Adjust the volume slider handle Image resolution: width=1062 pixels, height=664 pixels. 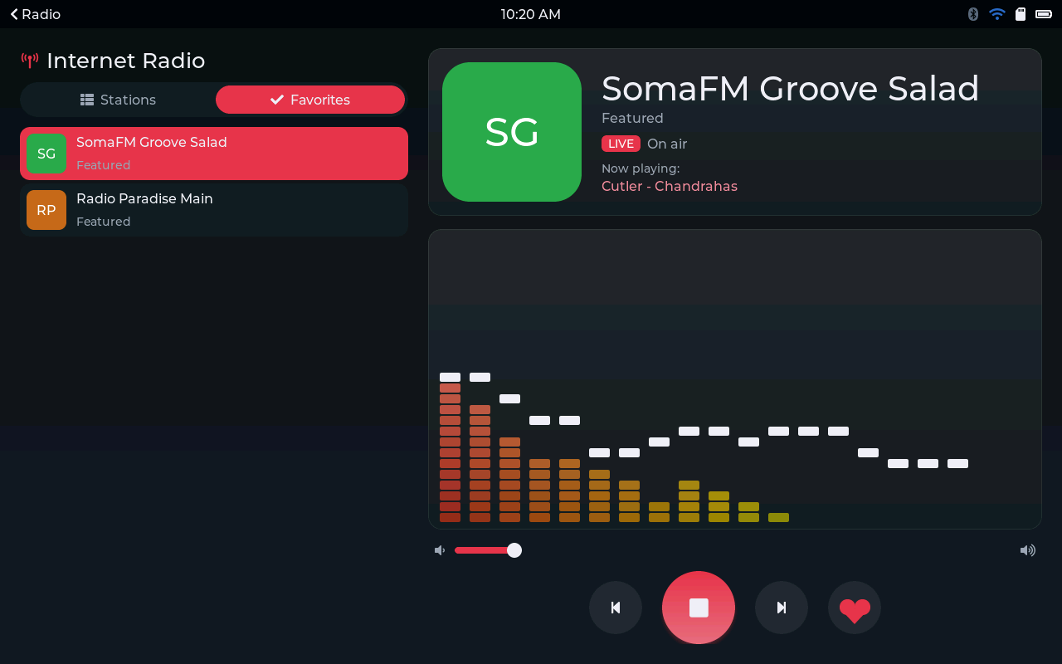(x=514, y=550)
